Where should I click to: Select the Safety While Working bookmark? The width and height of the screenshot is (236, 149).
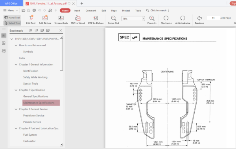pyautogui.click(x=35, y=77)
